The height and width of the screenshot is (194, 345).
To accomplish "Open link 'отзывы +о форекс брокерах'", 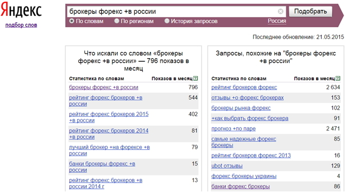I will (x=247, y=98).
